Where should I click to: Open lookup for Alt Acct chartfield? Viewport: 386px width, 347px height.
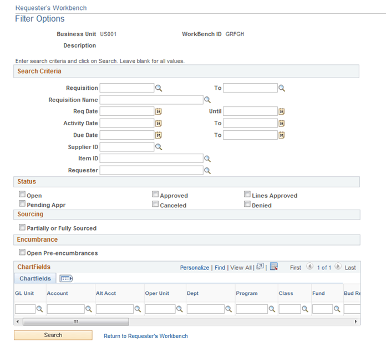pos(138,309)
